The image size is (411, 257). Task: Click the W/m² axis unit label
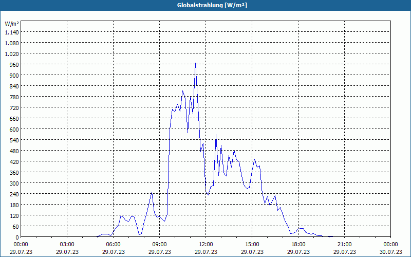(x=12, y=24)
